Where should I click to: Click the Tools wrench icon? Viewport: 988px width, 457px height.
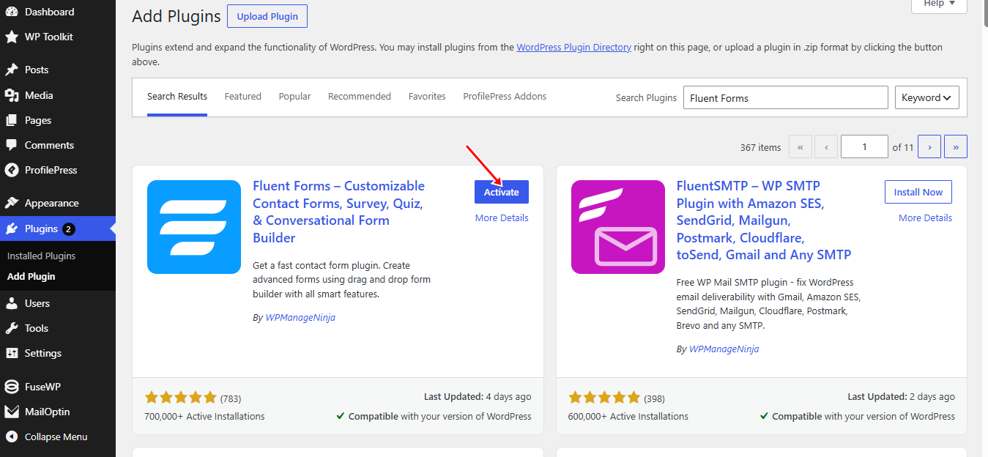pos(12,328)
